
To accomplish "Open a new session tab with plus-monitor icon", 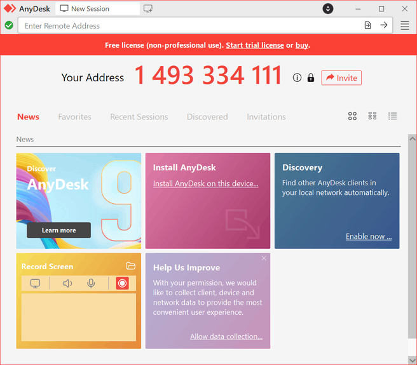I will point(148,8).
